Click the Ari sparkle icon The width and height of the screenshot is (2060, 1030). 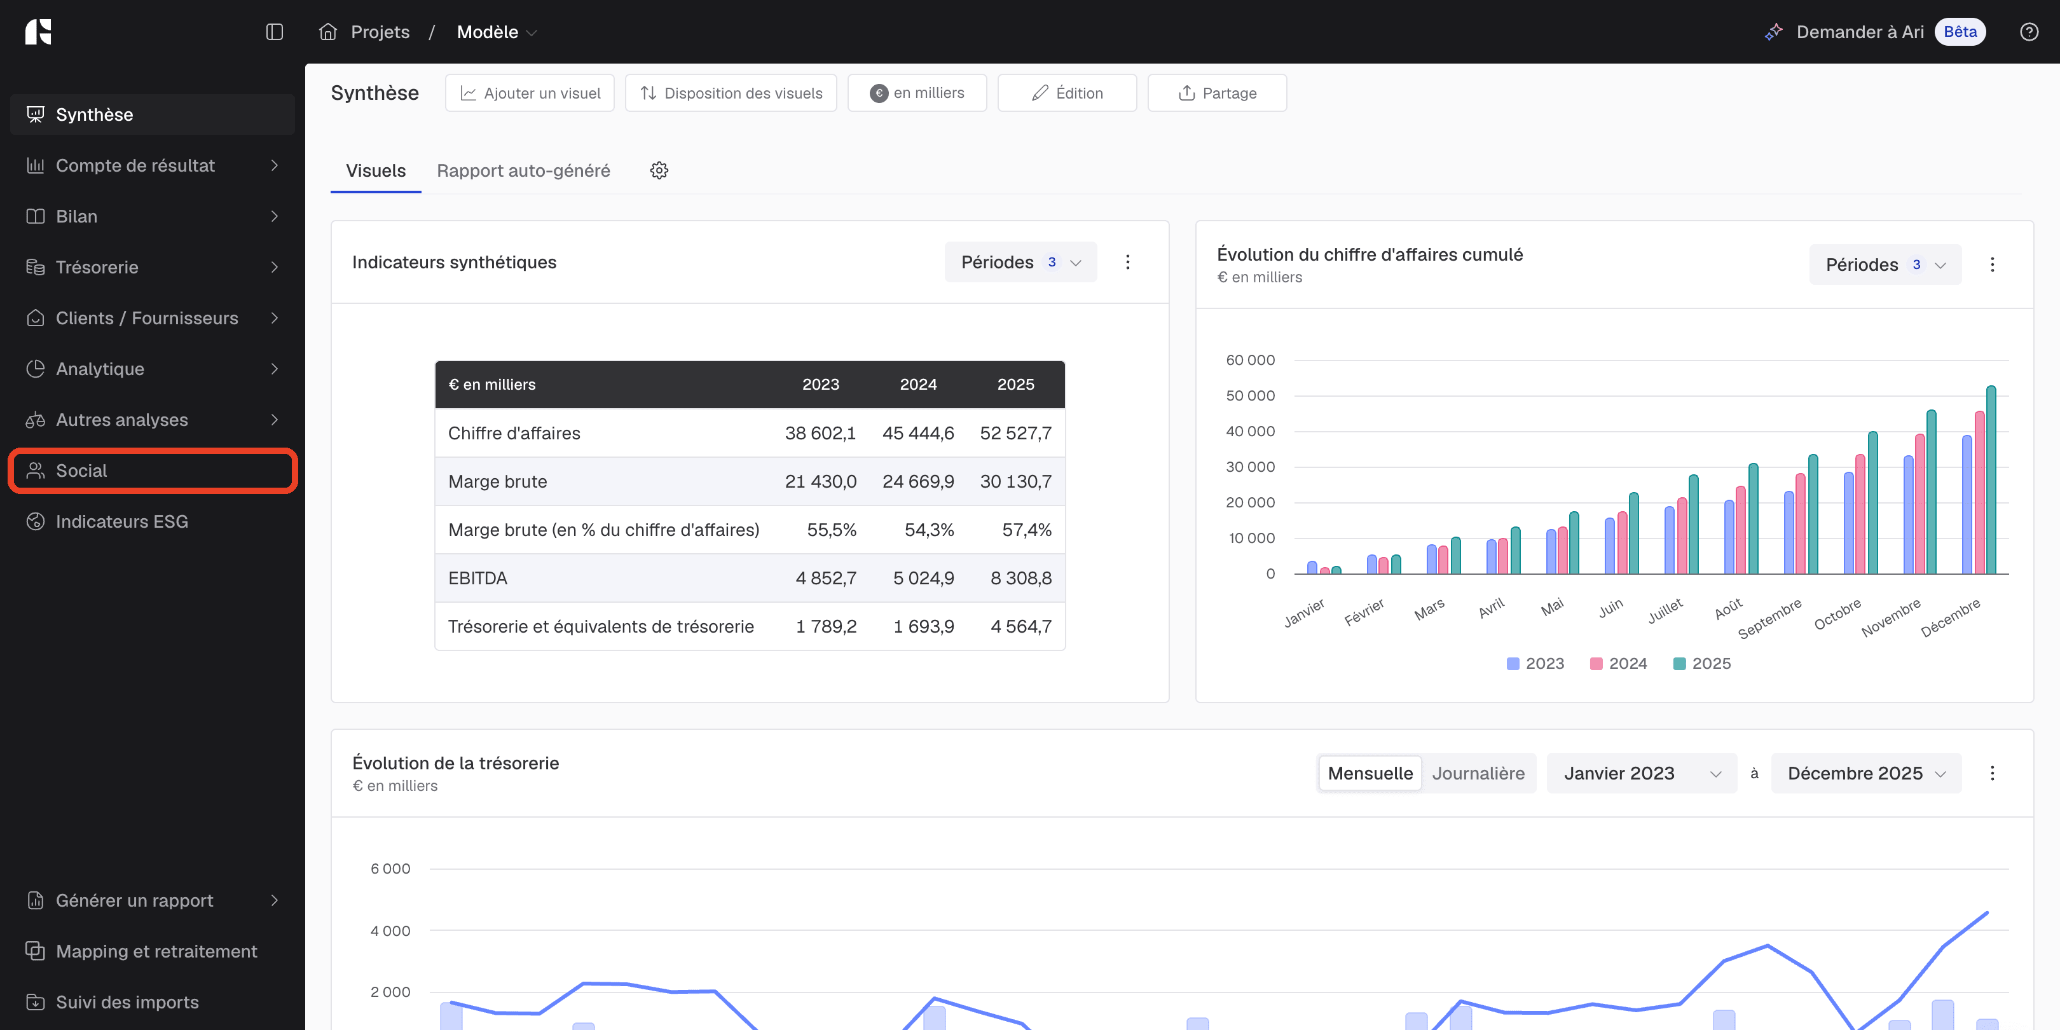pyautogui.click(x=1774, y=32)
